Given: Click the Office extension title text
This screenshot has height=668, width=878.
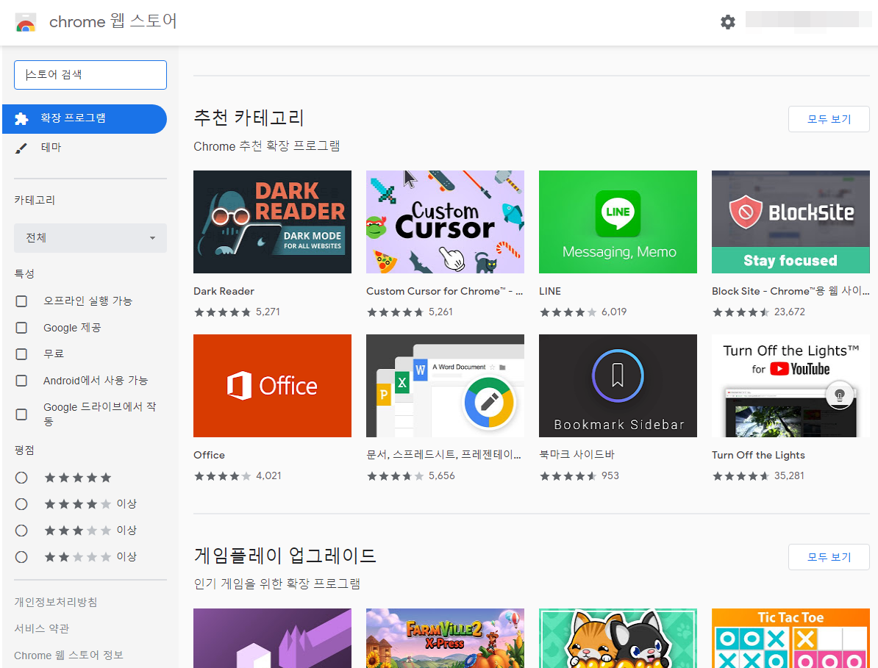Looking at the screenshot, I should [210, 455].
